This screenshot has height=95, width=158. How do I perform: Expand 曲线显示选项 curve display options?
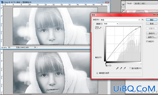pyautogui.click(x=97, y=73)
